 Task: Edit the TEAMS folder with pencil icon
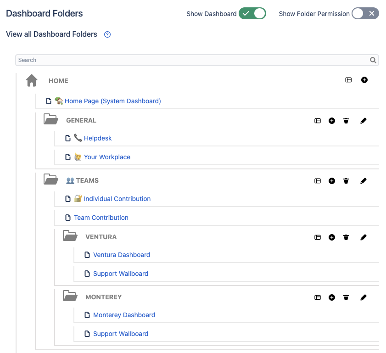point(363,180)
